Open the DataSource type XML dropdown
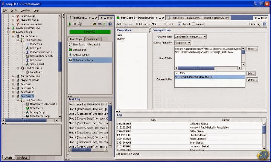 coord(159,24)
